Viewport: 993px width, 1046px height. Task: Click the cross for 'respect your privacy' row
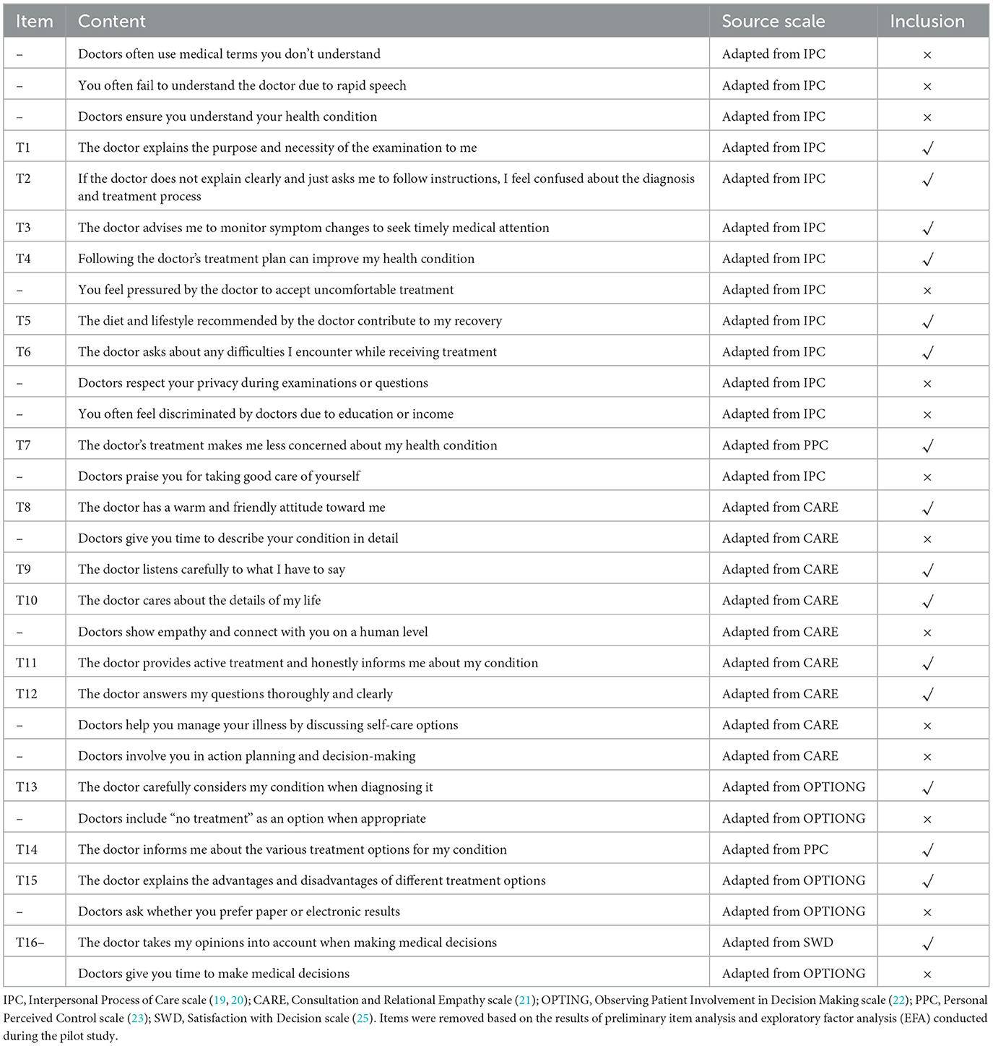[927, 384]
